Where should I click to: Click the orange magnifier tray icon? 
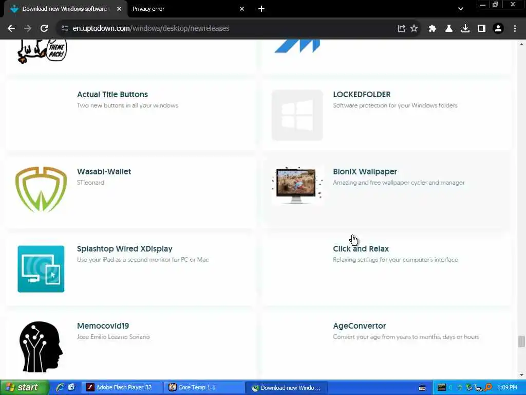coord(488,388)
